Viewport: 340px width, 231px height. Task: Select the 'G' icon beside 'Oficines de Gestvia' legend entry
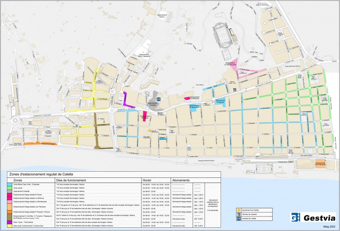point(239,214)
